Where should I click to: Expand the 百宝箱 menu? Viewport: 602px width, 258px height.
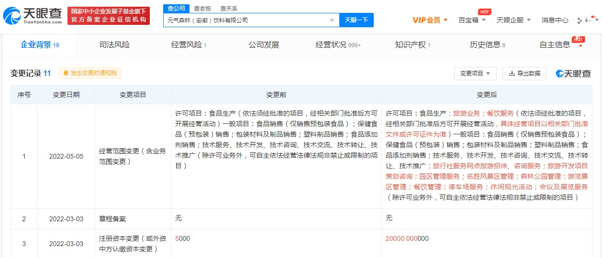point(472,20)
